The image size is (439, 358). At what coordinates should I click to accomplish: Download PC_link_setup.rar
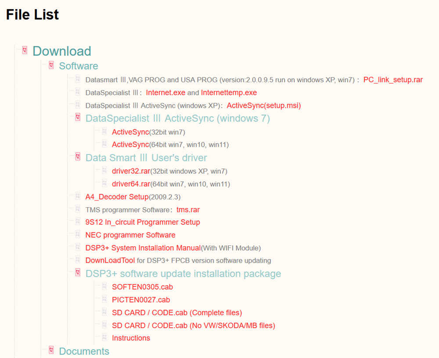pyautogui.click(x=393, y=80)
